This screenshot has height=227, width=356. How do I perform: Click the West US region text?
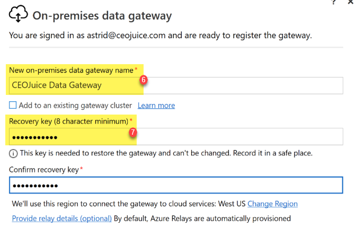pyautogui.click(x=232, y=204)
